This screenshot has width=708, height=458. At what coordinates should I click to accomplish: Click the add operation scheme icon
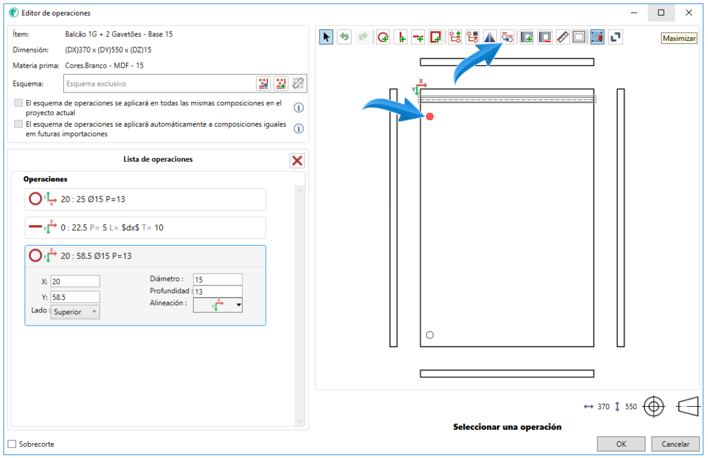[x=455, y=37]
